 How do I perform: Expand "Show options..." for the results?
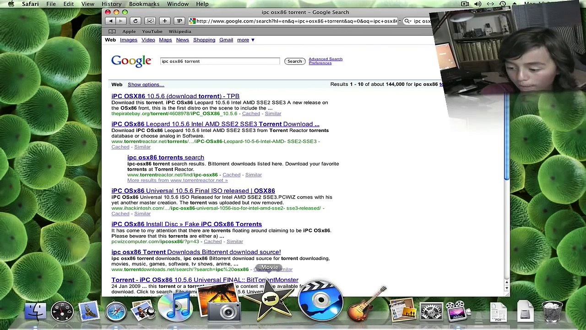146,84
